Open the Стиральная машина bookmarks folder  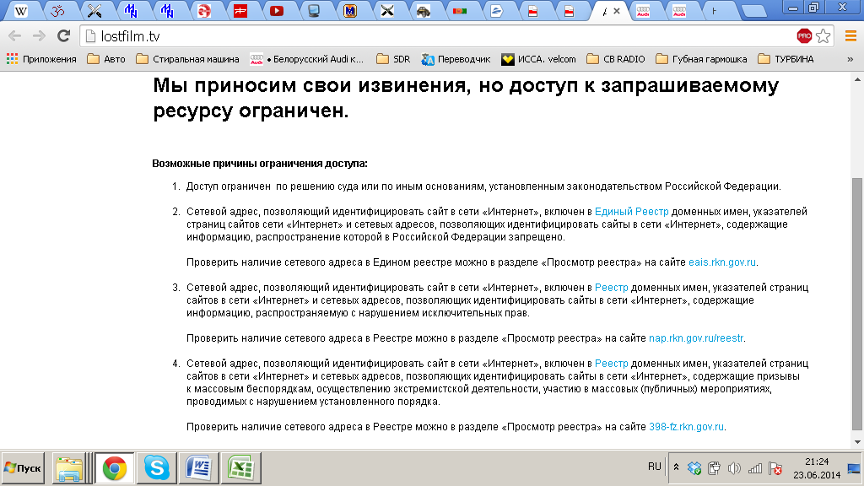point(188,59)
